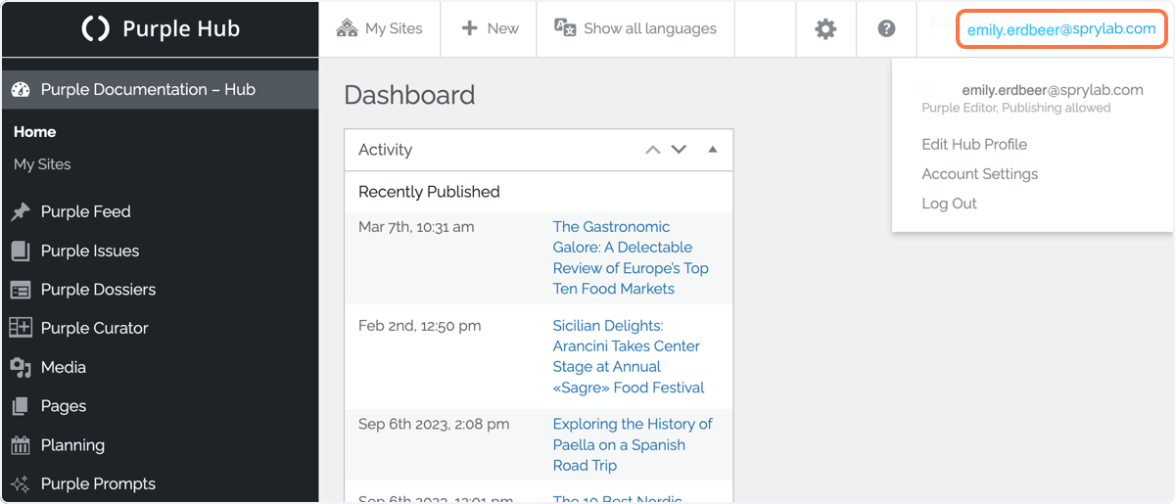Image resolution: width=1175 pixels, height=504 pixels.
Task: Move Activity widget down with down chevron
Action: 679,150
